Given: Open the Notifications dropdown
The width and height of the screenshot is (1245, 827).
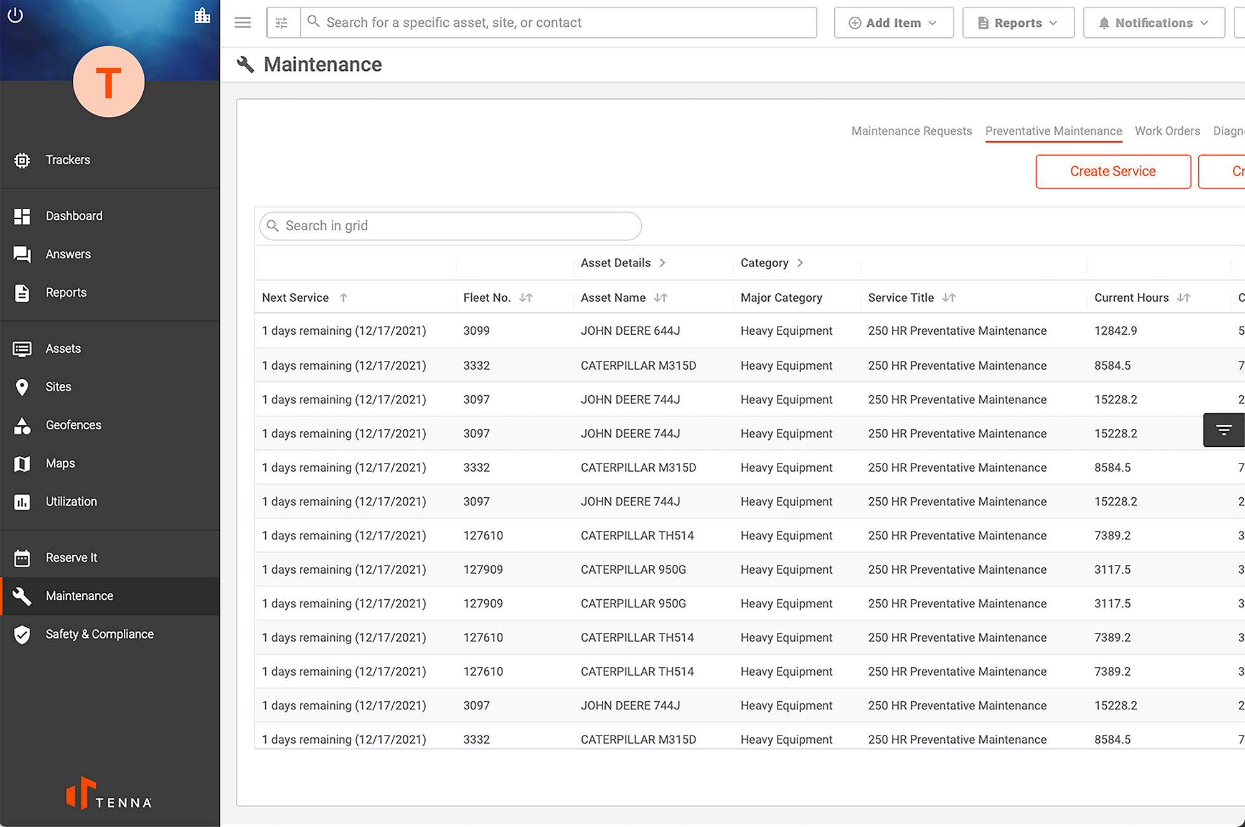Looking at the screenshot, I should click(x=1154, y=23).
